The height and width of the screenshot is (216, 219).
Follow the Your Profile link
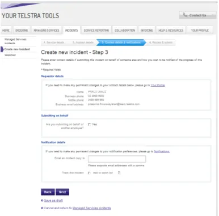[x=158, y=85]
